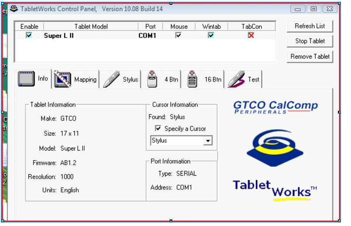Viewport: 351px width, 226px height.
Task: Click the Remove Tablet button
Action: pyautogui.click(x=310, y=56)
